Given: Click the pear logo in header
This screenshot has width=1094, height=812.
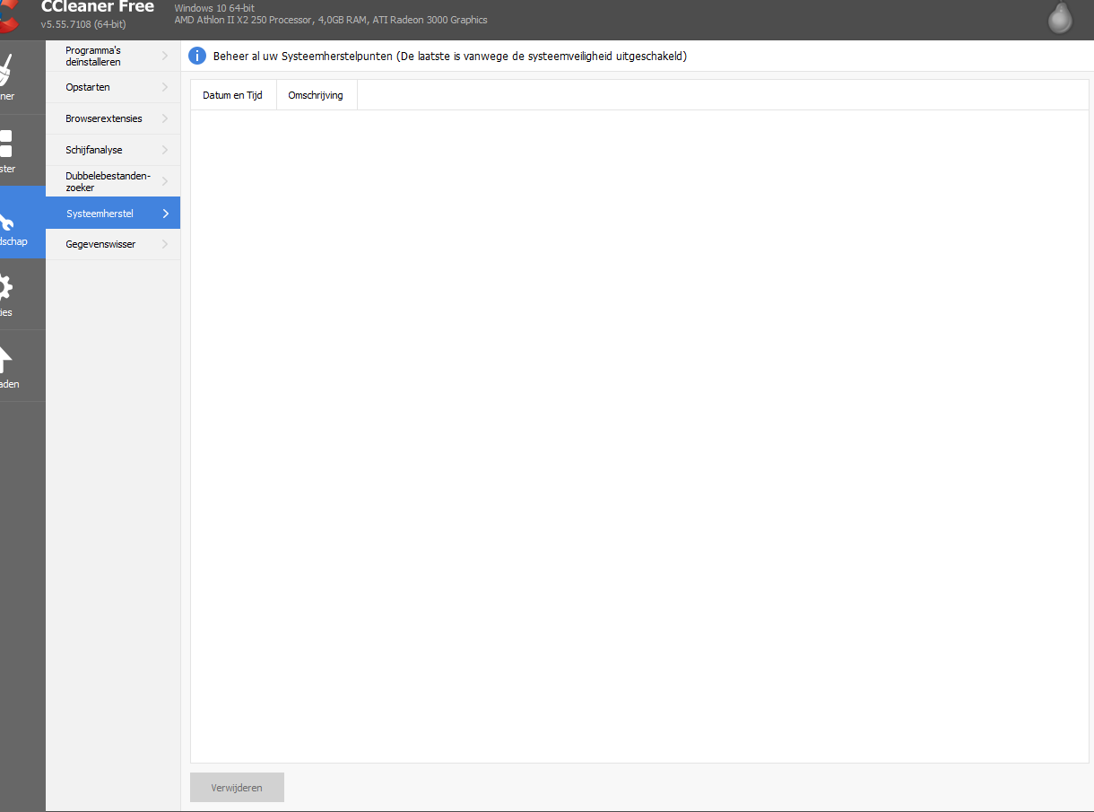Looking at the screenshot, I should 1061,18.
